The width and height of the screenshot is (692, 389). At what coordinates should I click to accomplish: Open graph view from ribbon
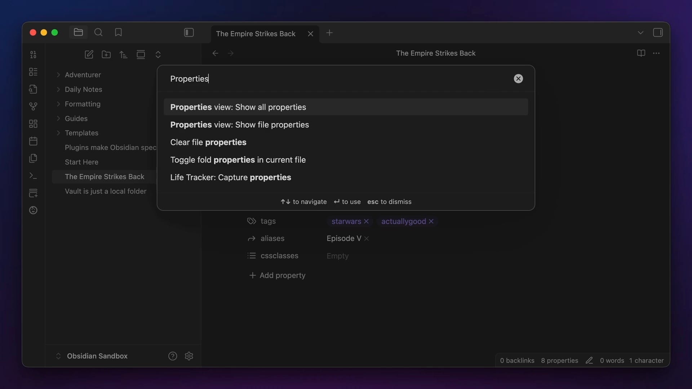(33, 106)
